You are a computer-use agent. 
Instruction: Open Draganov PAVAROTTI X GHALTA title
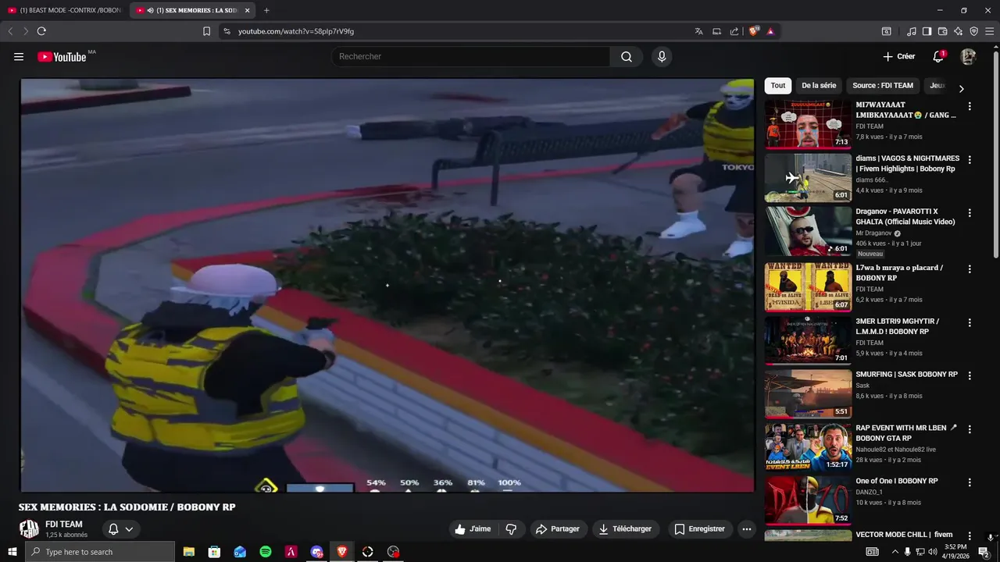905,216
